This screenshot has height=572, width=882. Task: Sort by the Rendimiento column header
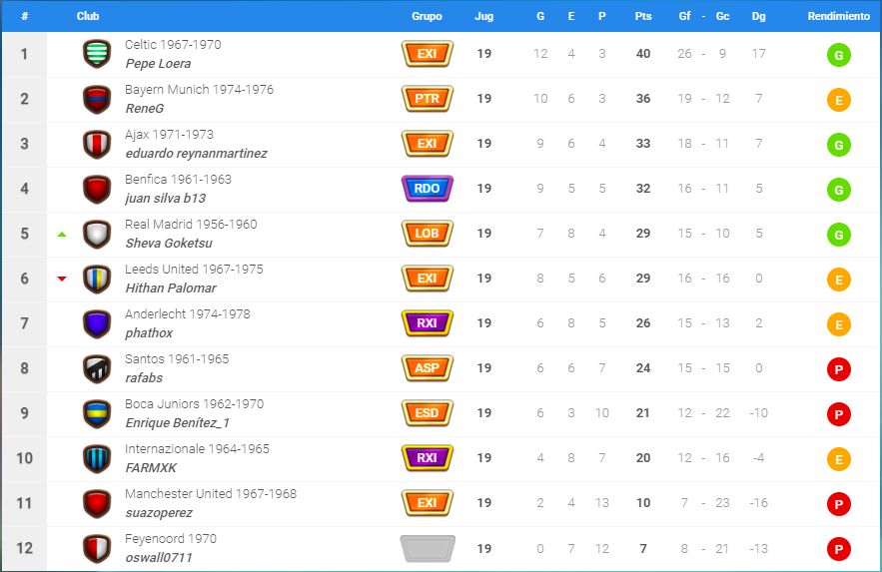(x=839, y=16)
